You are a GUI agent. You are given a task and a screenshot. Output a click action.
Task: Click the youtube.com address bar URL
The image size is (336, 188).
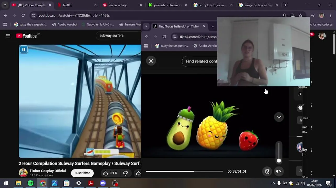(x=74, y=15)
